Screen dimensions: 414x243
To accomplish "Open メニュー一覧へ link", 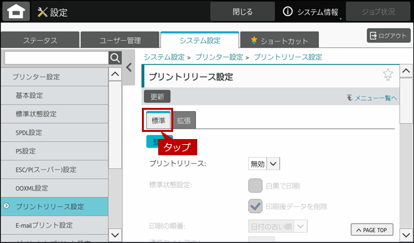I will coord(372,98).
